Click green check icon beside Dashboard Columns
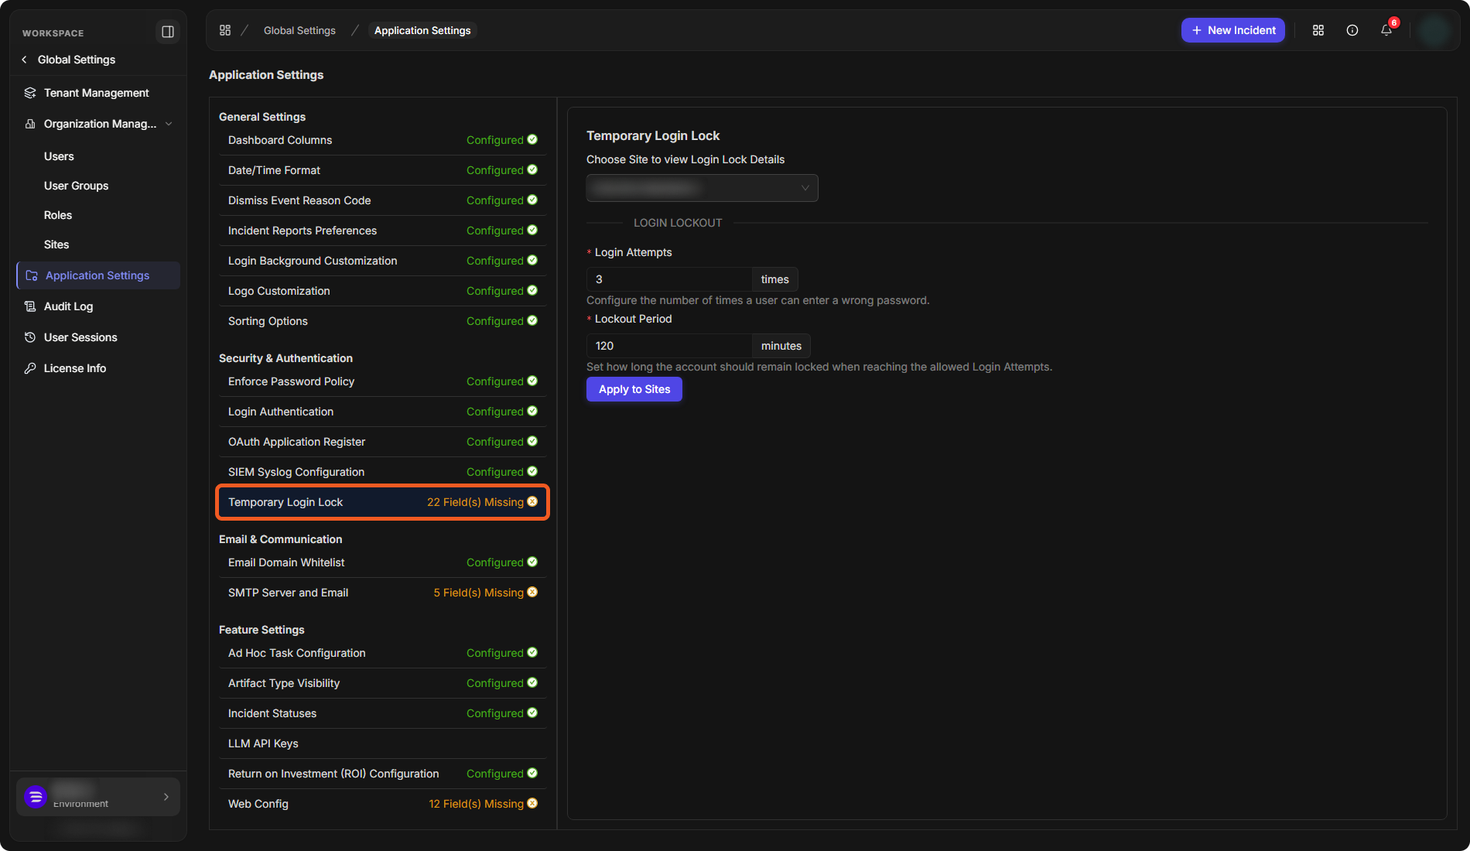1470x851 pixels. (x=532, y=139)
